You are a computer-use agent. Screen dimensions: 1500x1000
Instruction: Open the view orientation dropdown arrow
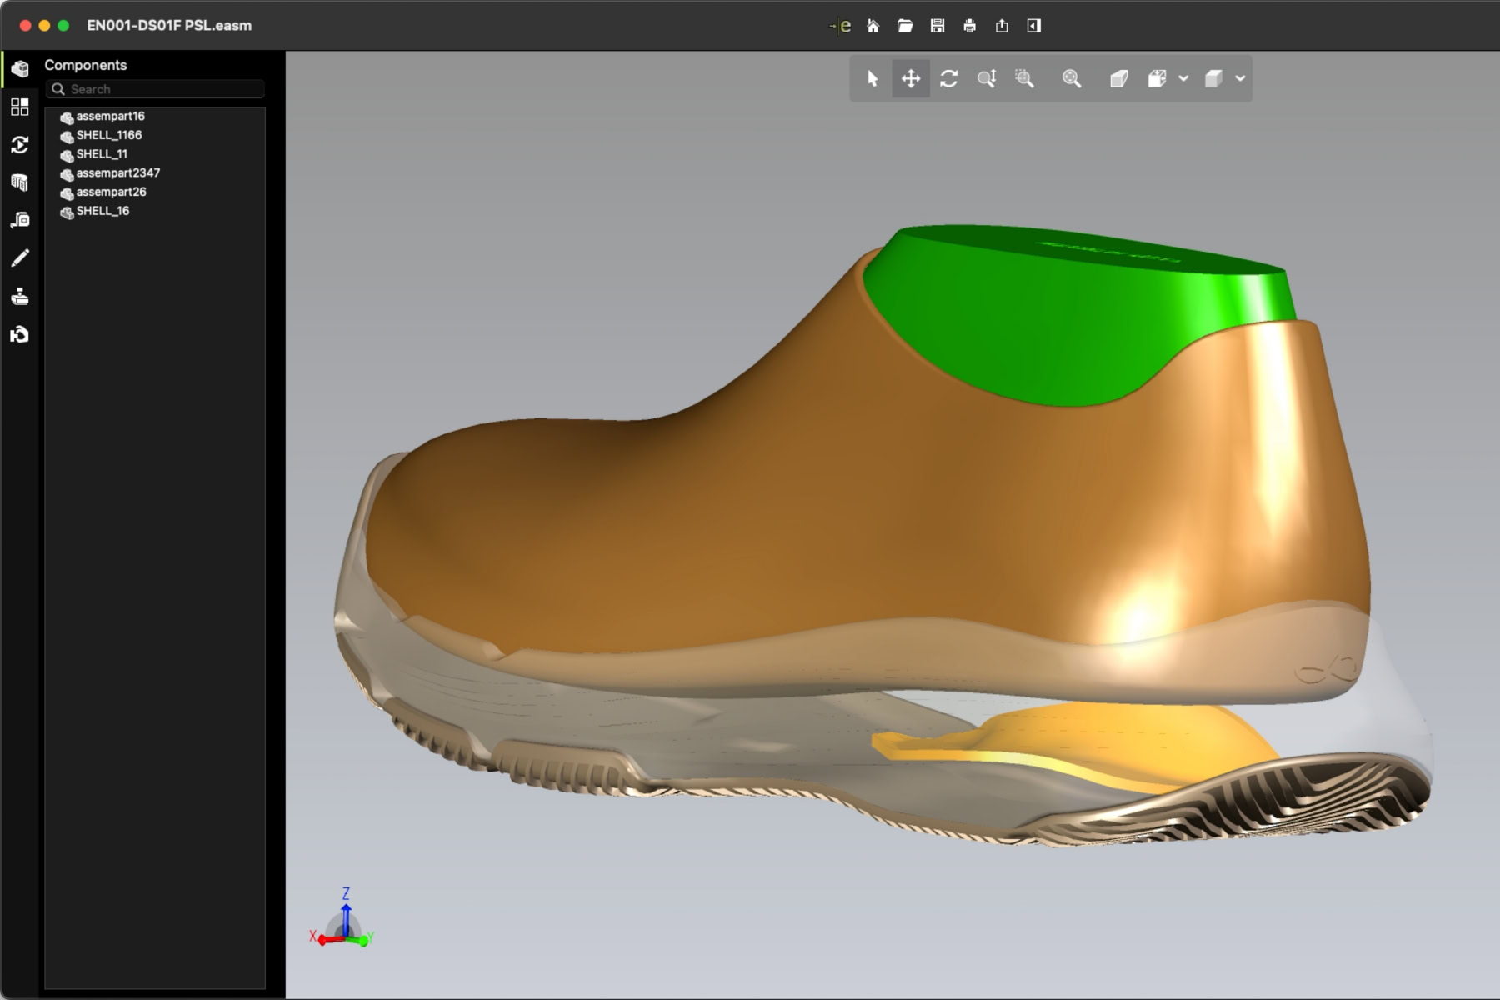pyautogui.click(x=1183, y=78)
